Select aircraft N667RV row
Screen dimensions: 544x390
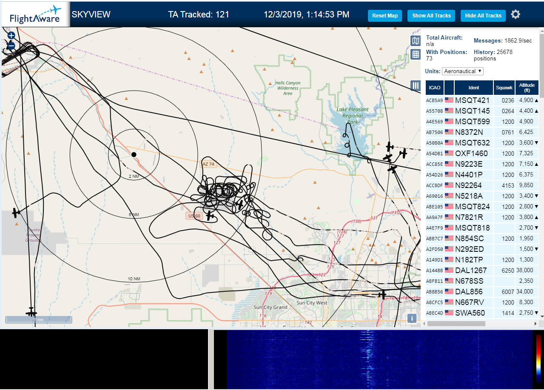(482, 302)
